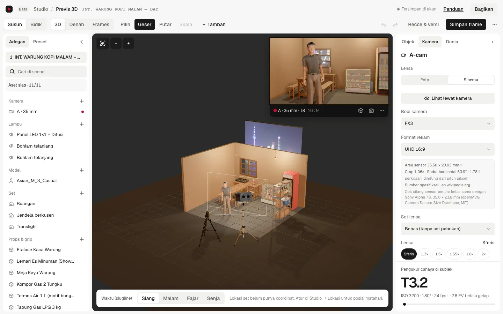Screen dimensions: 503x314
Task: Click the cube icon in camera preview
Action: tap(361, 111)
